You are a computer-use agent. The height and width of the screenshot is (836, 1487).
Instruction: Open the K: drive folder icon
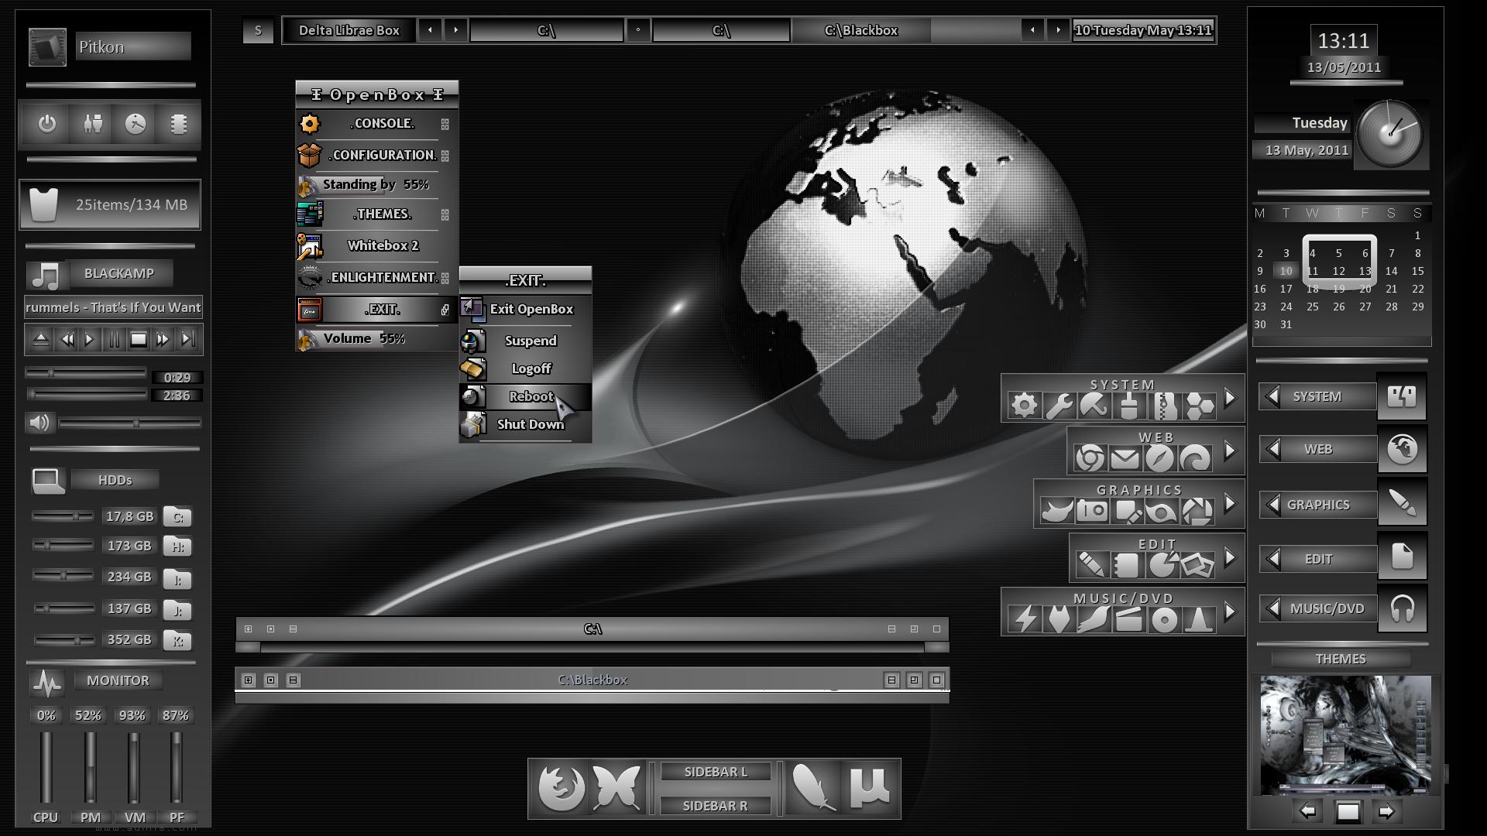point(177,640)
